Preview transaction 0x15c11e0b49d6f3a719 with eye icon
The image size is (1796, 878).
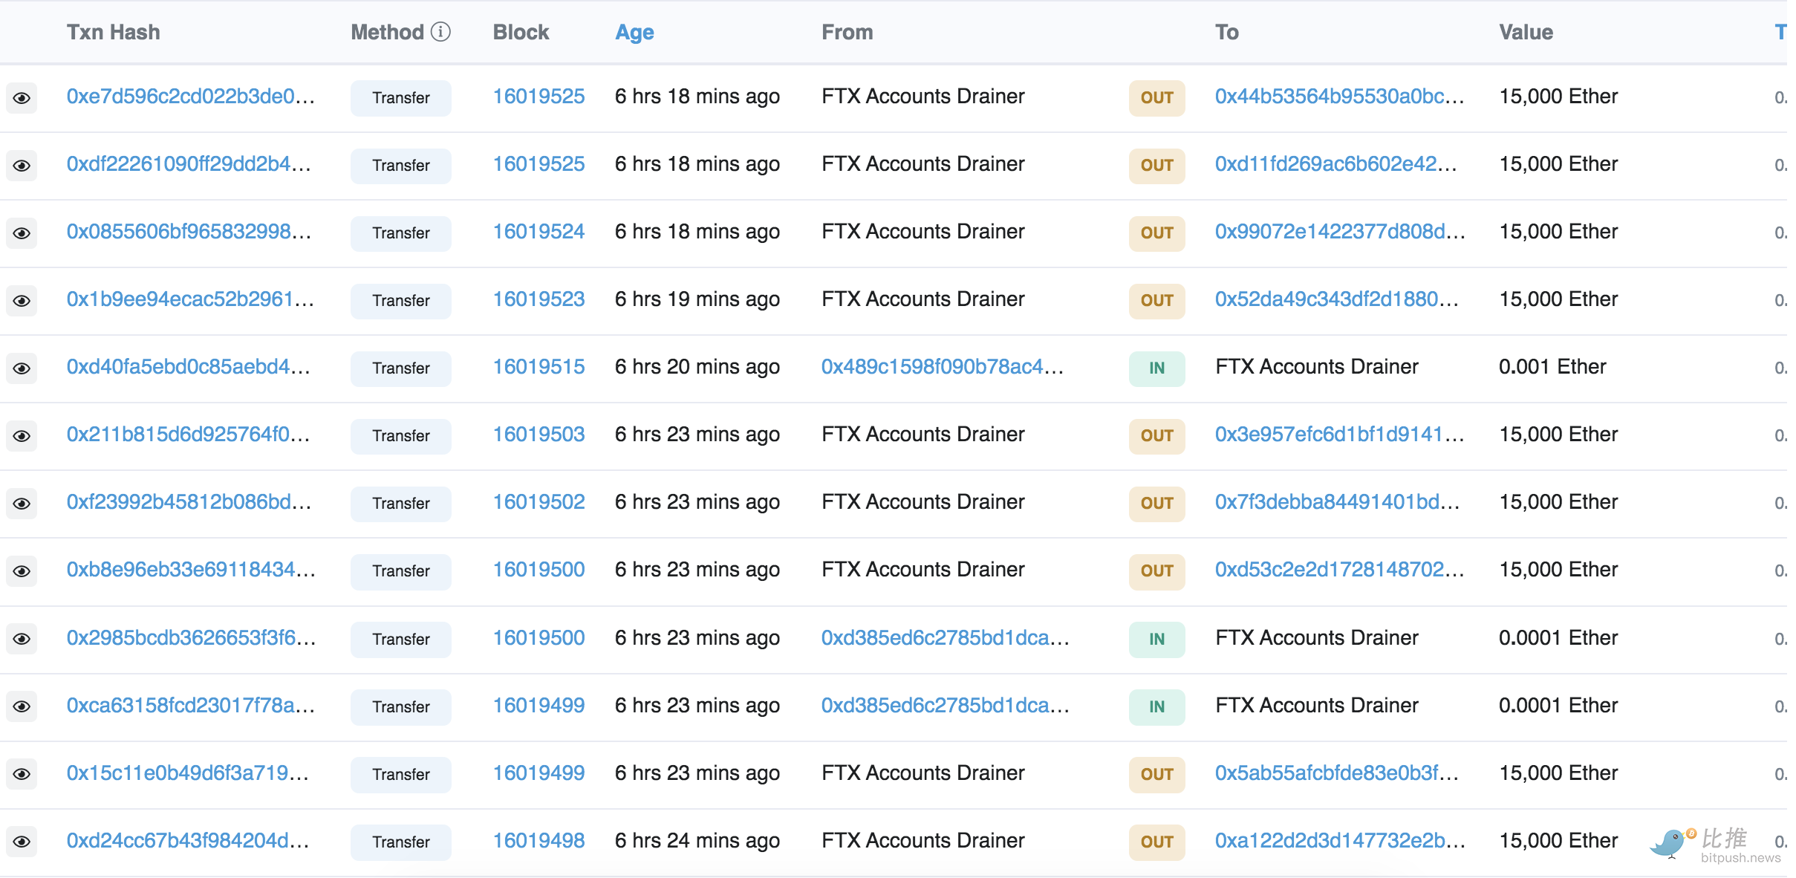(x=22, y=774)
